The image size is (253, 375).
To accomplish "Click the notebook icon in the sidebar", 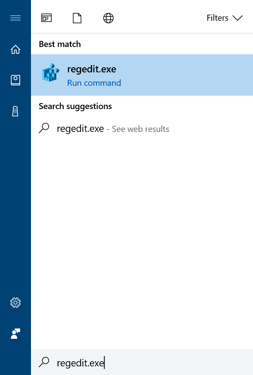I will (x=15, y=80).
